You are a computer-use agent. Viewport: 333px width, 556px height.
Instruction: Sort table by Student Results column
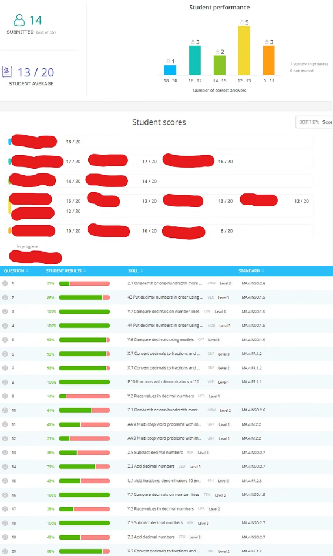[x=66, y=270]
